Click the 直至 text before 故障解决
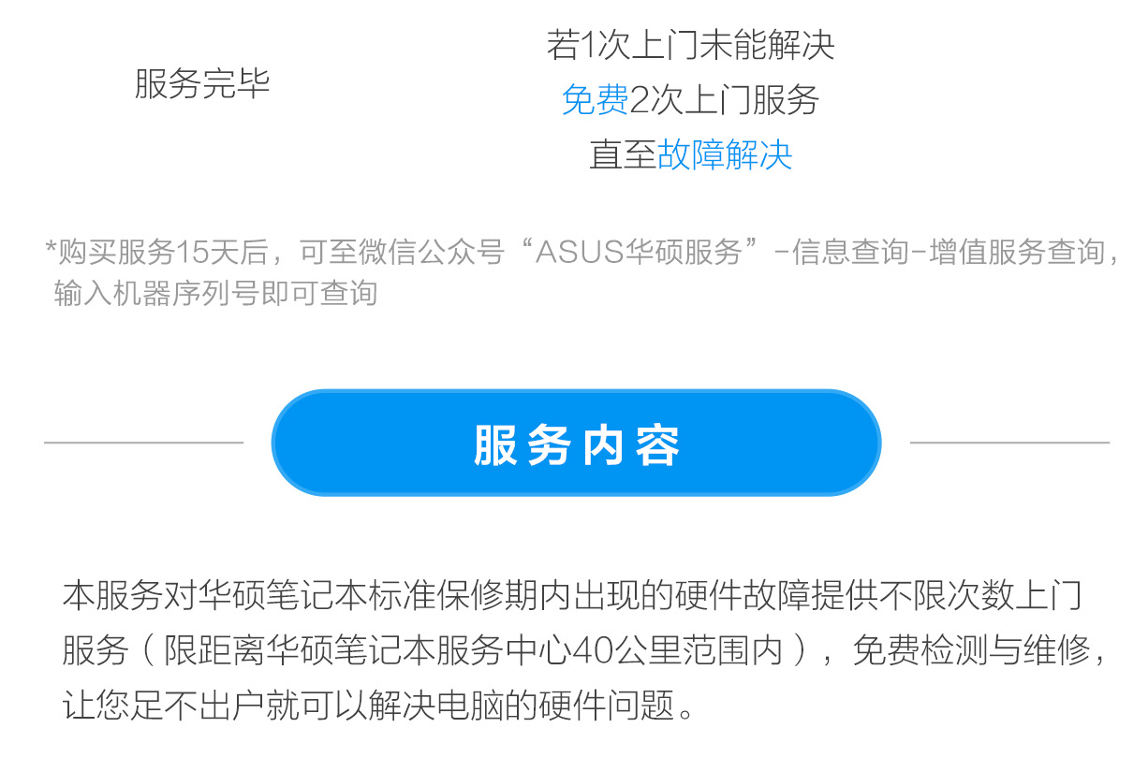Image resolution: width=1148 pixels, height=757 pixels. [624, 154]
